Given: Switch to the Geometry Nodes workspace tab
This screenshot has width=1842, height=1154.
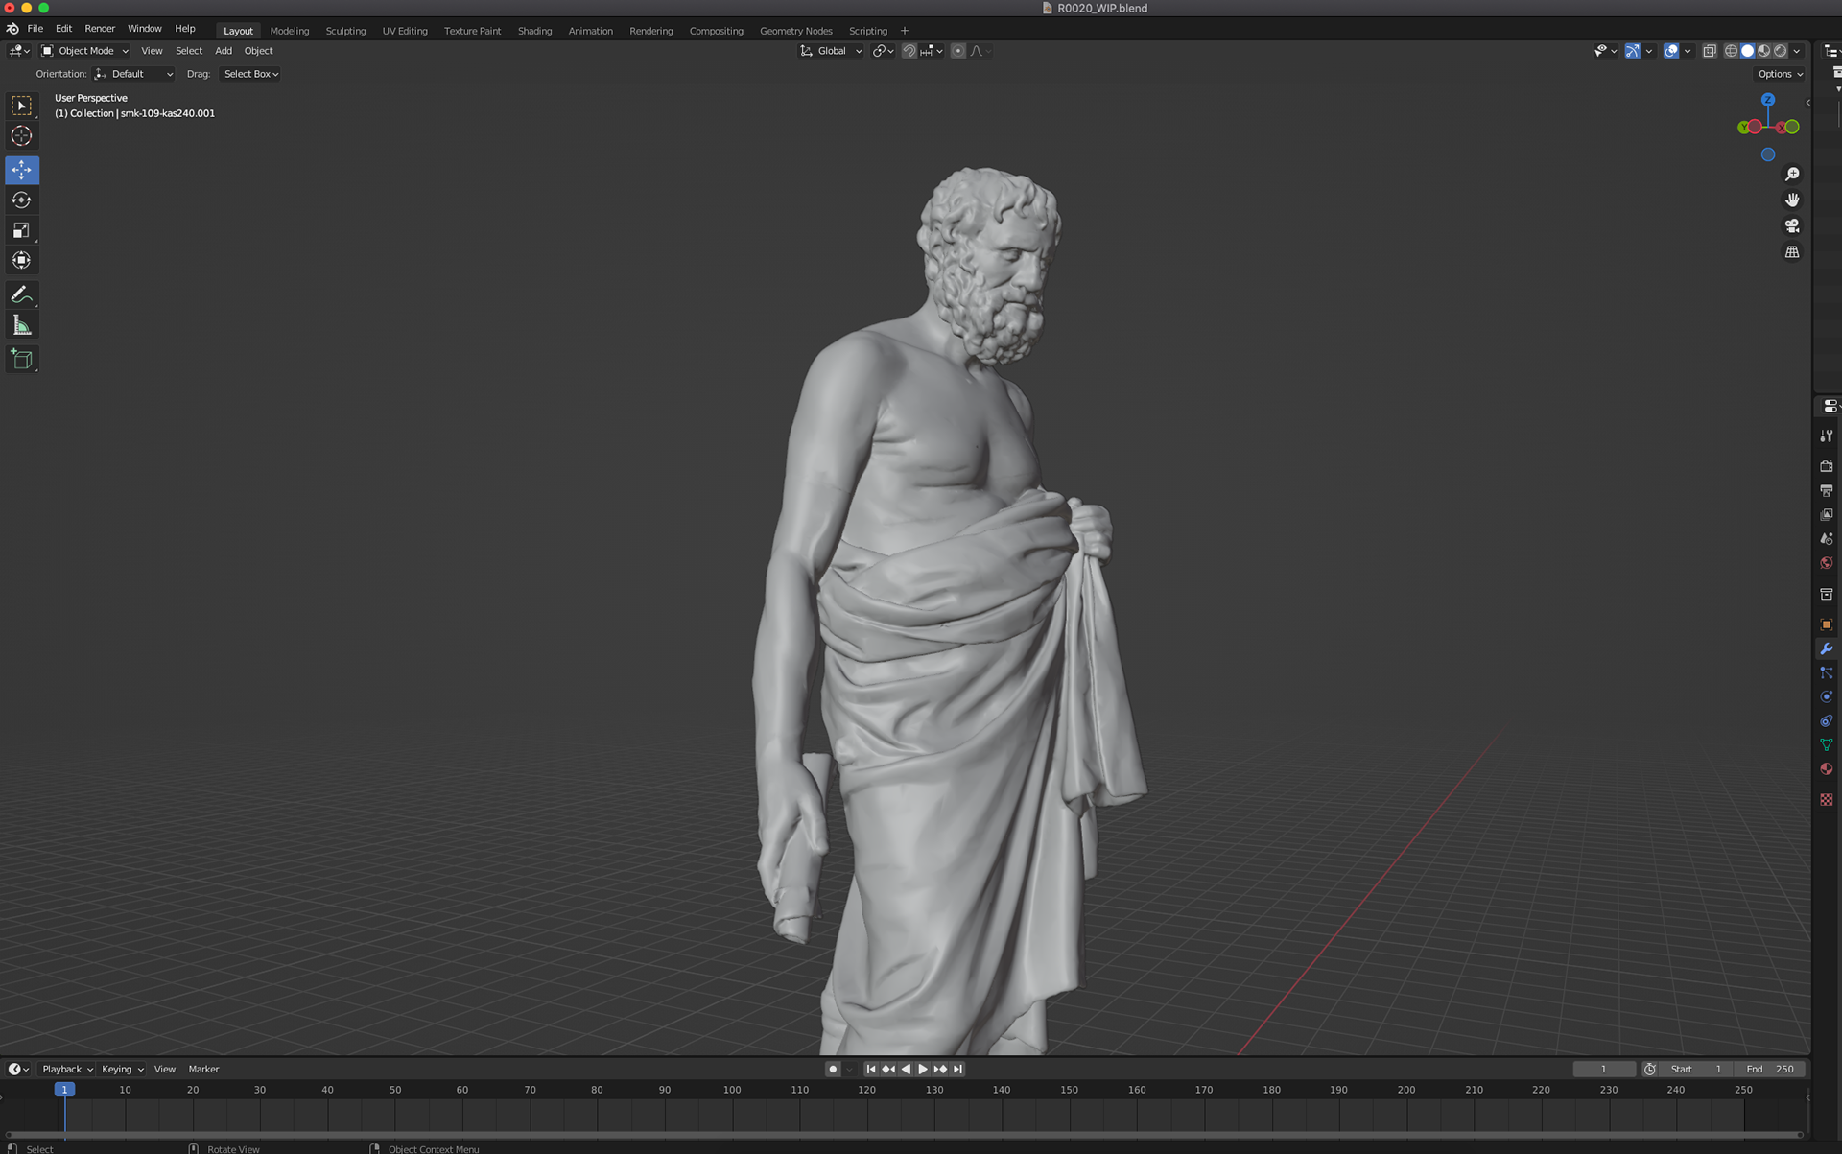Looking at the screenshot, I should click(x=795, y=31).
